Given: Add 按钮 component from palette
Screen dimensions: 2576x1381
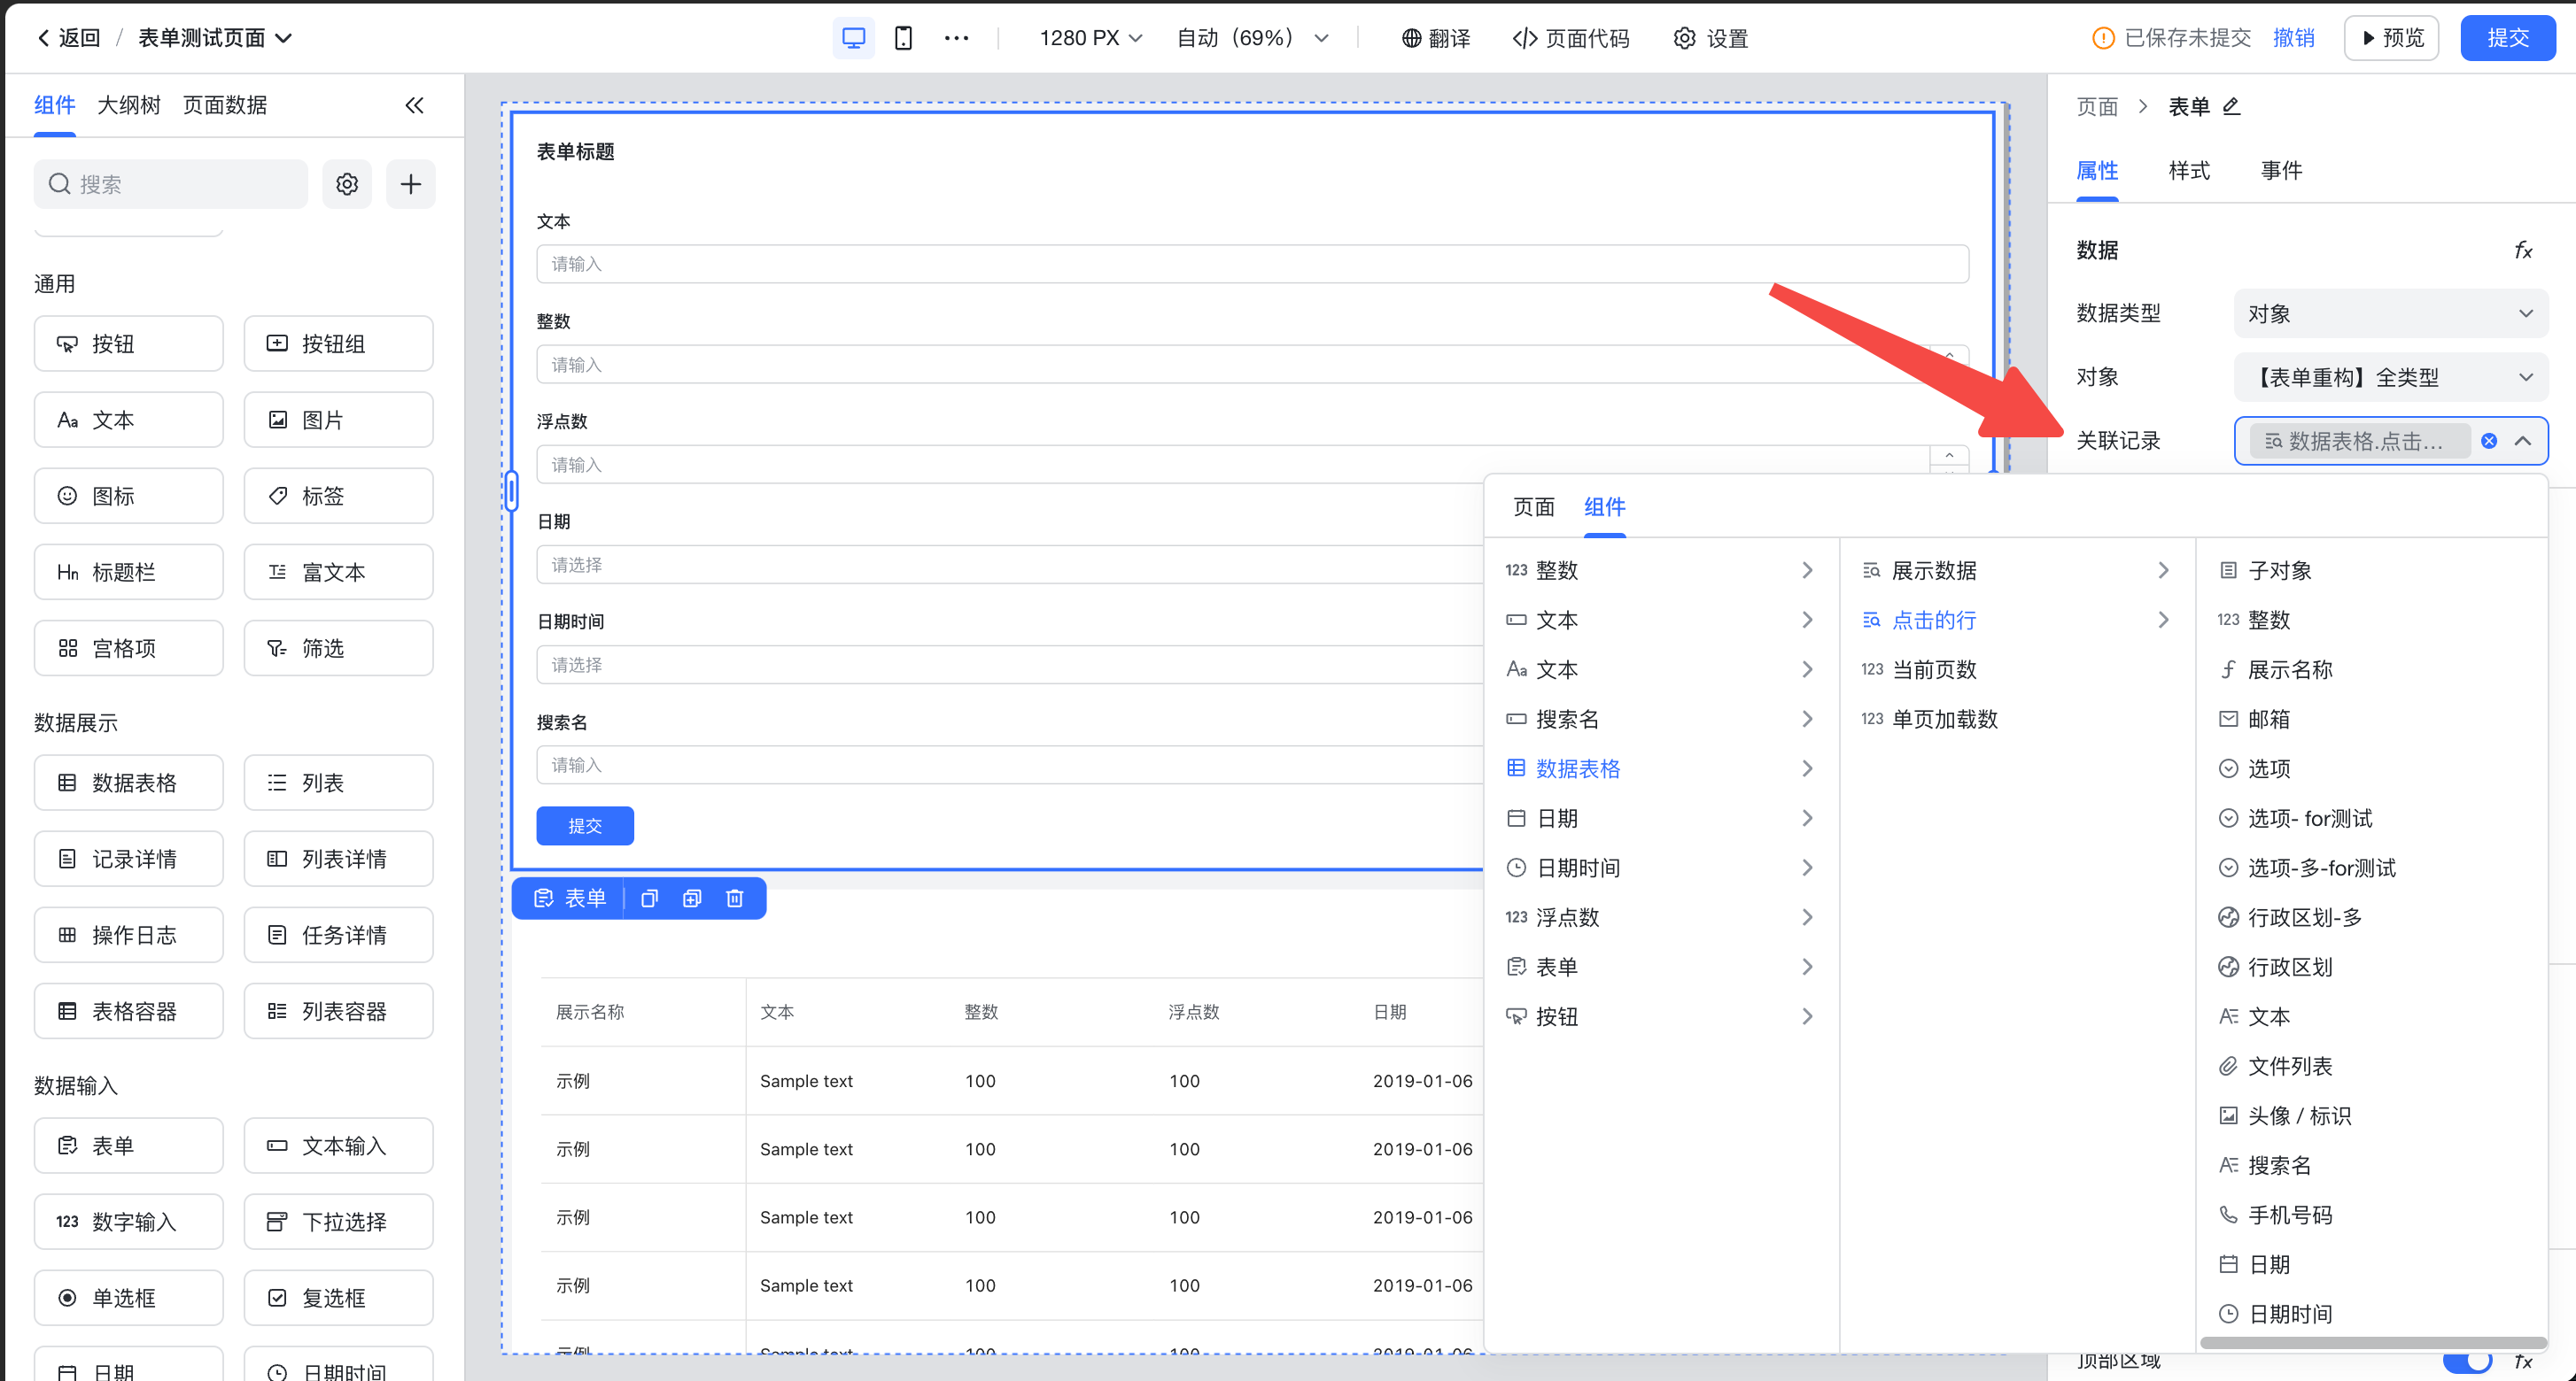Looking at the screenshot, I should (x=129, y=343).
